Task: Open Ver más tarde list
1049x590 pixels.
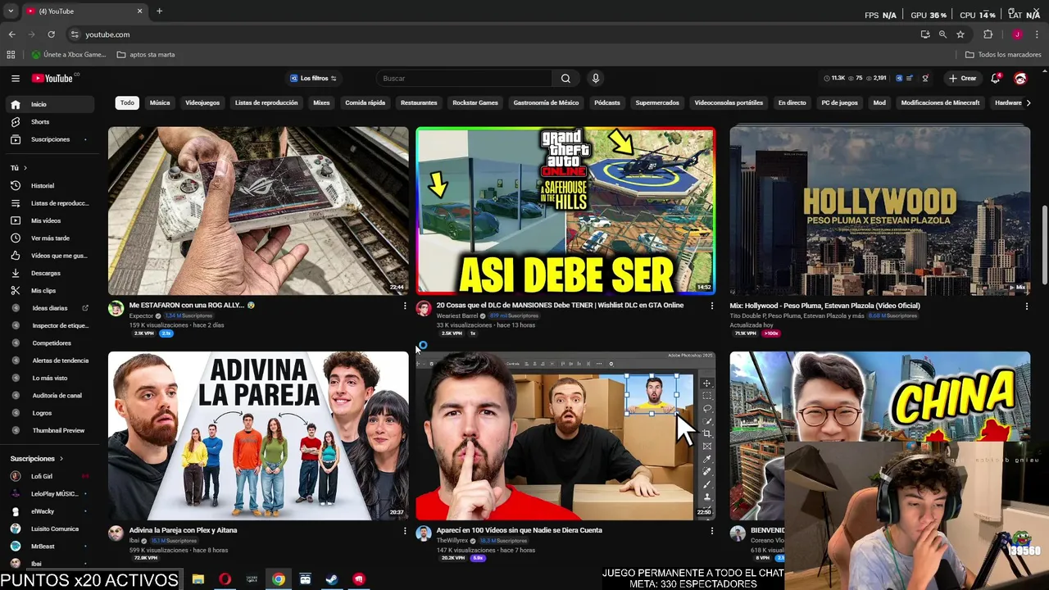Action: (50, 238)
